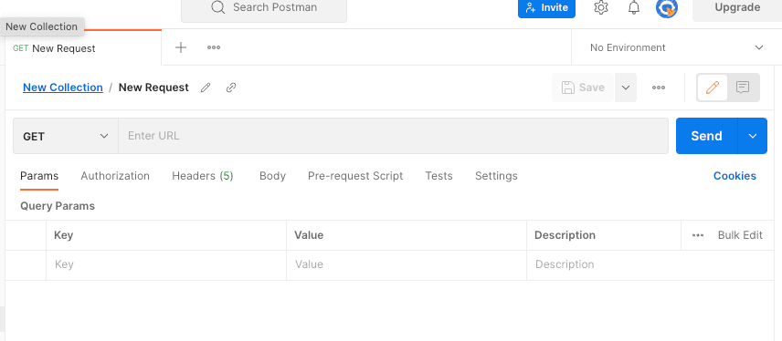Open tab options ellipsis next to plus
Viewport: 782px width, 341px height.
tap(214, 47)
